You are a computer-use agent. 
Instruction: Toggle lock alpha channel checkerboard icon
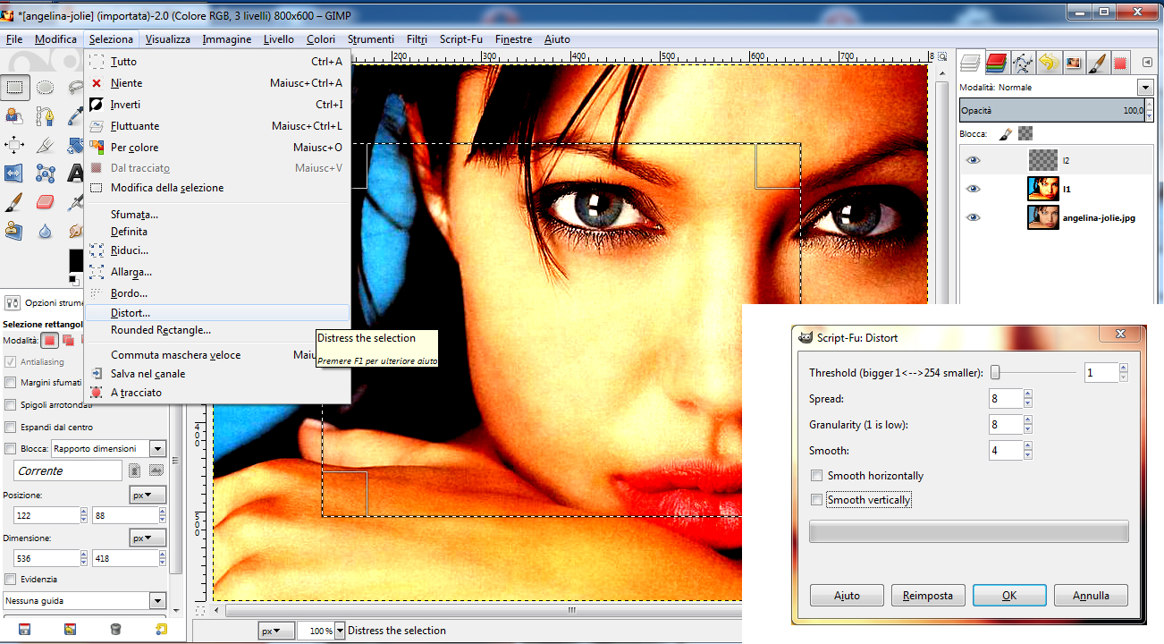point(1025,134)
